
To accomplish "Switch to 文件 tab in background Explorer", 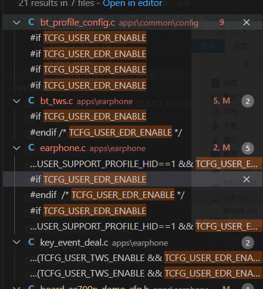I will click(208, 46).
